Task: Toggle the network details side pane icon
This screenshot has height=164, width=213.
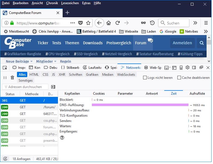Action: 53,87
